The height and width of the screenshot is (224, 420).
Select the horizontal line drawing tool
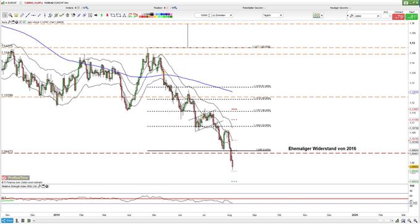[33, 15]
